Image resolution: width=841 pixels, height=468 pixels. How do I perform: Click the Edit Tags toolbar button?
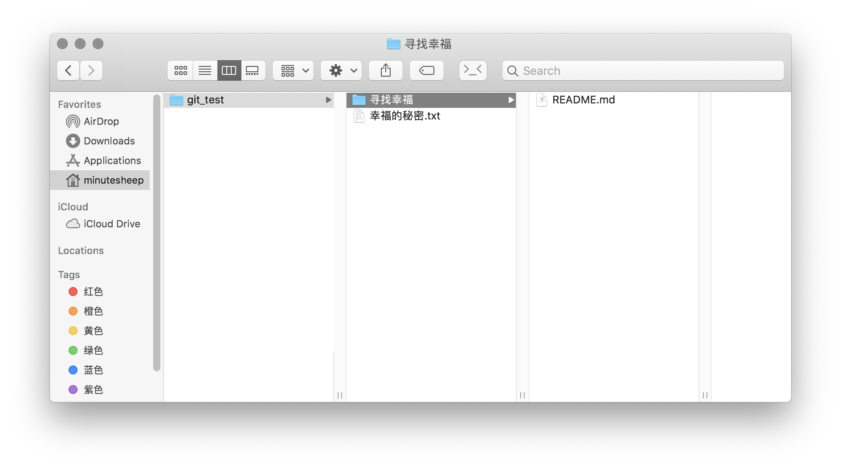pyautogui.click(x=427, y=70)
